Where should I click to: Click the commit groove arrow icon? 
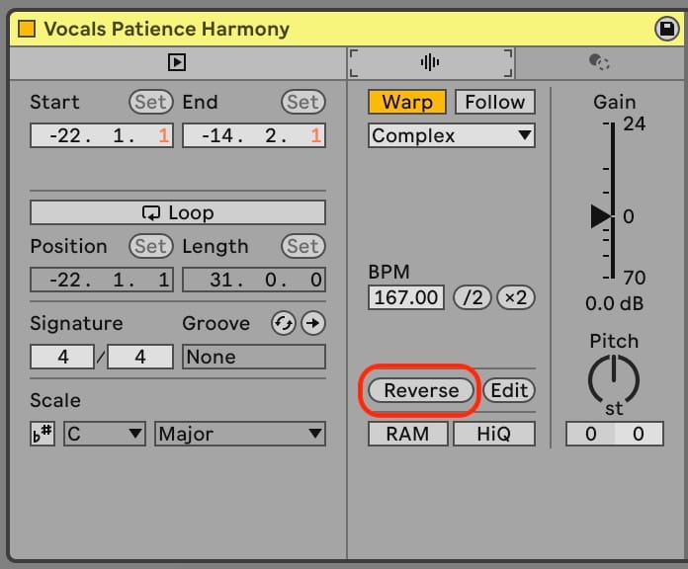(312, 323)
